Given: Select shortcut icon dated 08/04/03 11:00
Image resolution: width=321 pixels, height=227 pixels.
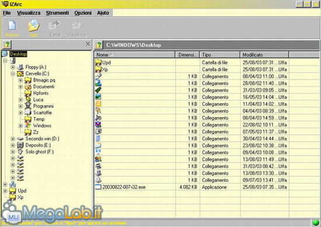Looking at the screenshot, I should [x=98, y=76].
